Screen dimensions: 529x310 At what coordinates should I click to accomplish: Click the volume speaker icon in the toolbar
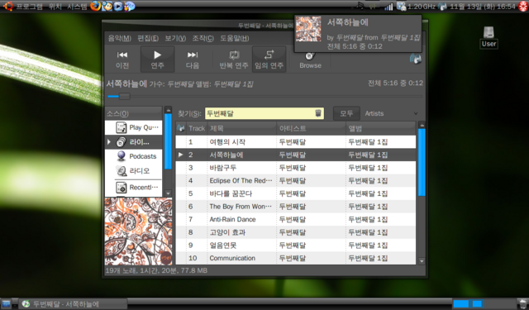(x=415, y=59)
